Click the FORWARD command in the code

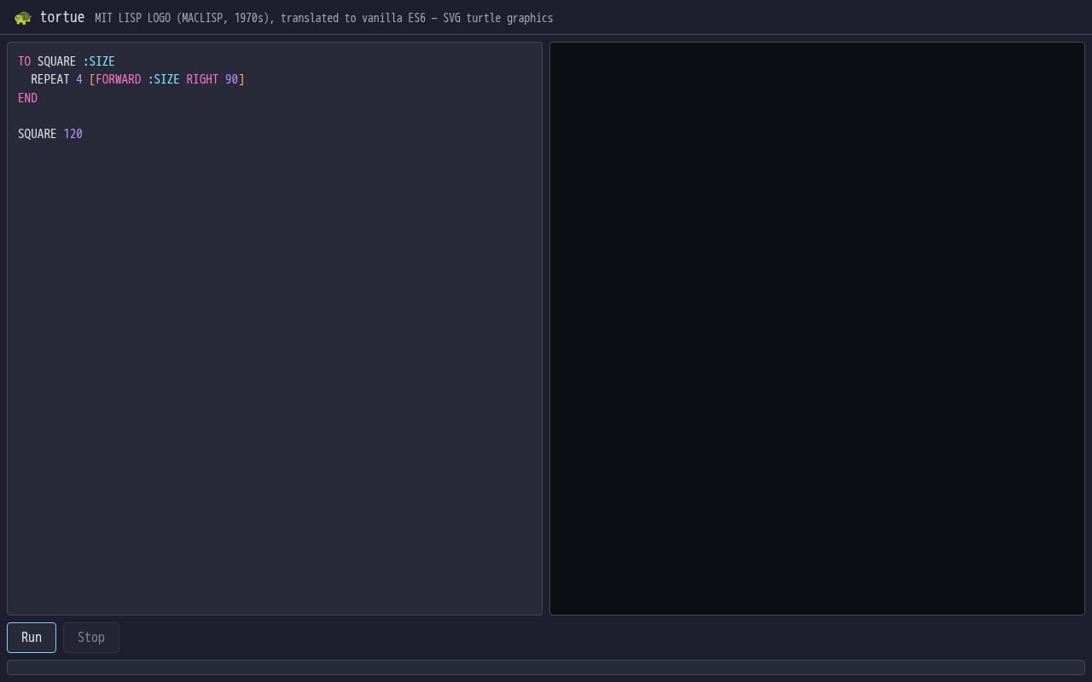click(119, 79)
